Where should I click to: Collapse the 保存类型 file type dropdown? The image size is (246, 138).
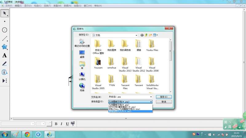pos(151,102)
